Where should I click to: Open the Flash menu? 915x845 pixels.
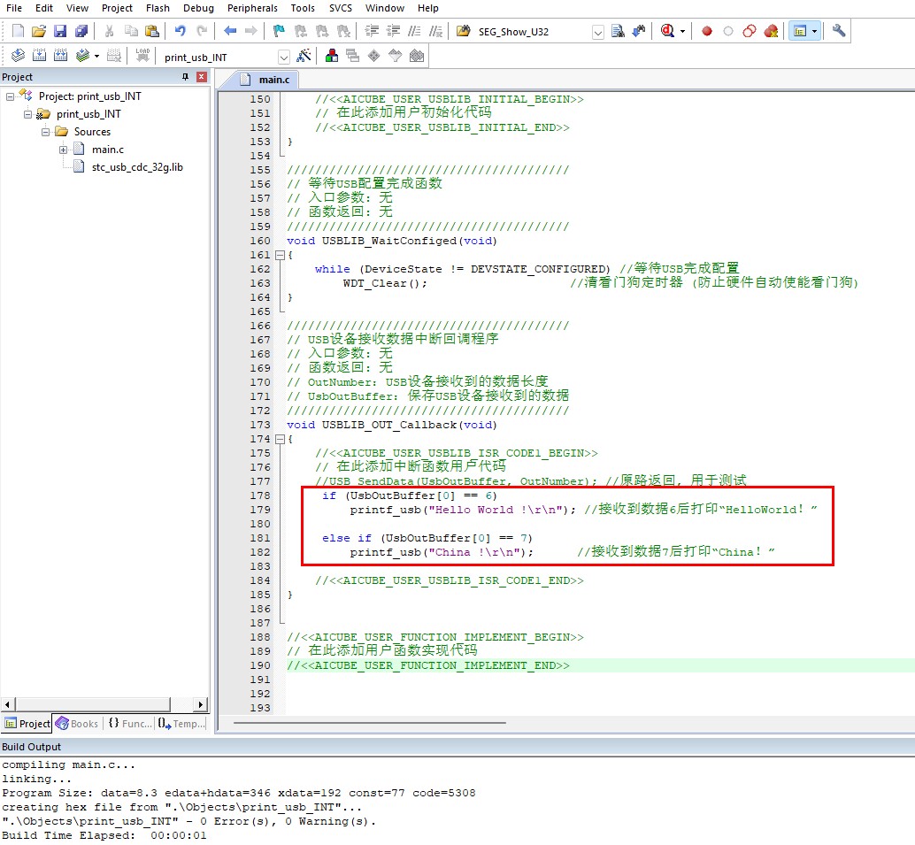[158, 8]
